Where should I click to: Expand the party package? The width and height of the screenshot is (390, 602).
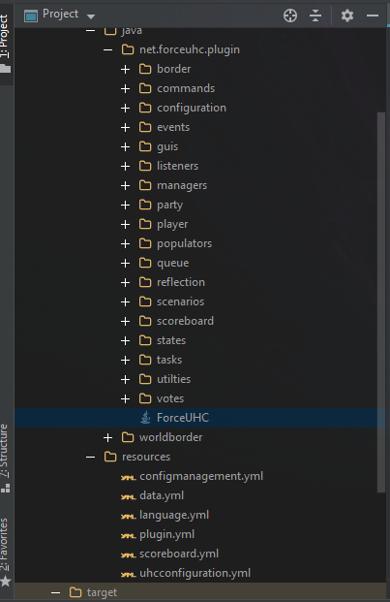tap(125, 205)
